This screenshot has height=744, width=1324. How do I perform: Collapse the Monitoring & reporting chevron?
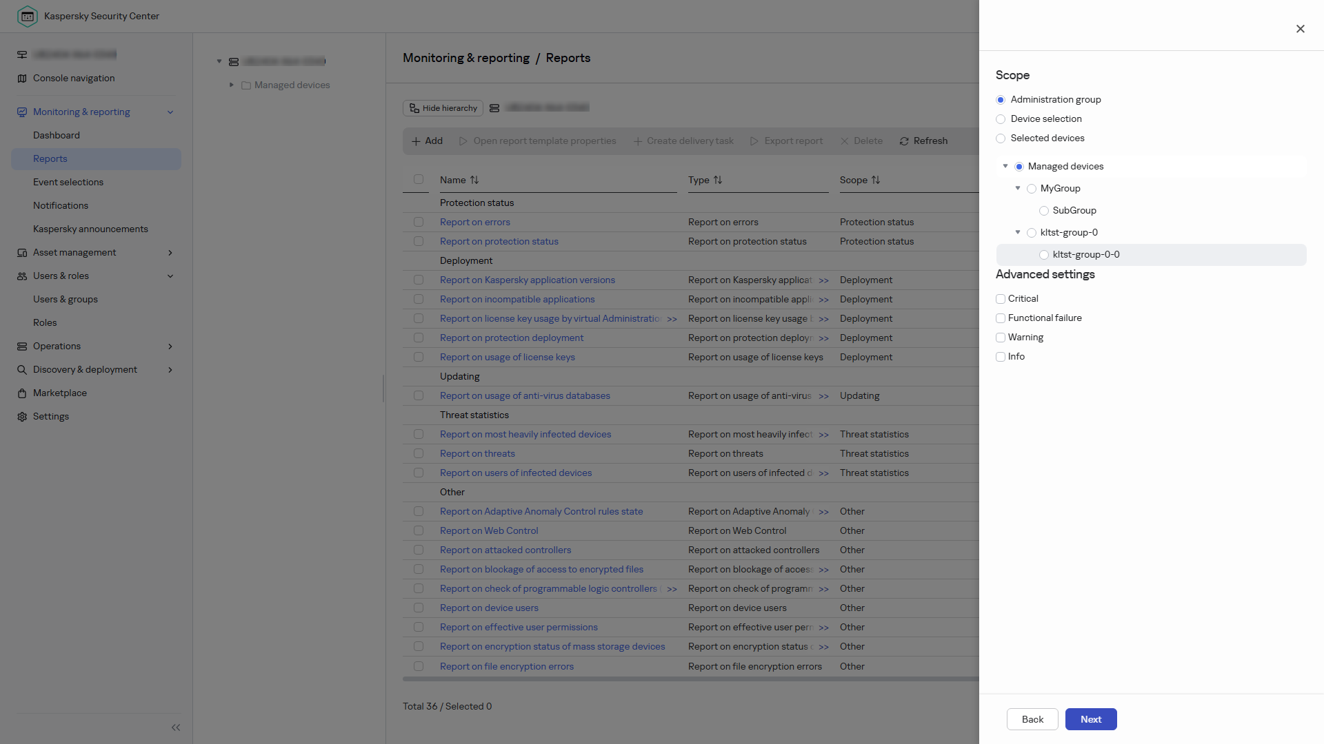point(170,112)
